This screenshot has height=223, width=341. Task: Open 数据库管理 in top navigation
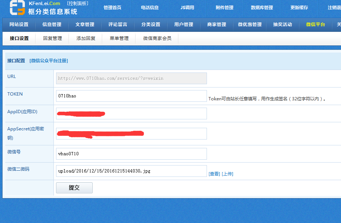262,8
